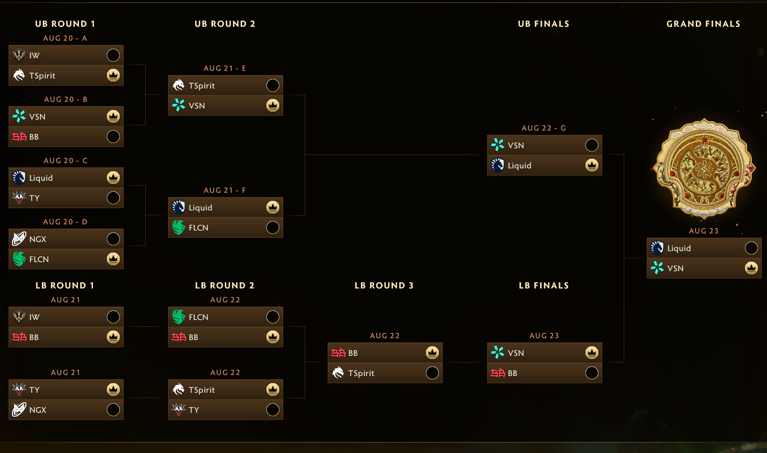Open the AUG 21 - F match label
Viewport: 767px width, 453px height.
pyautogui.click(x=225, y=190)
